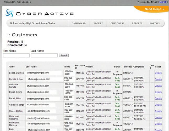The height and width of the screenshot is (131, 169).
Task: Click the User Name column header
Action: click(x=31, y=67)
